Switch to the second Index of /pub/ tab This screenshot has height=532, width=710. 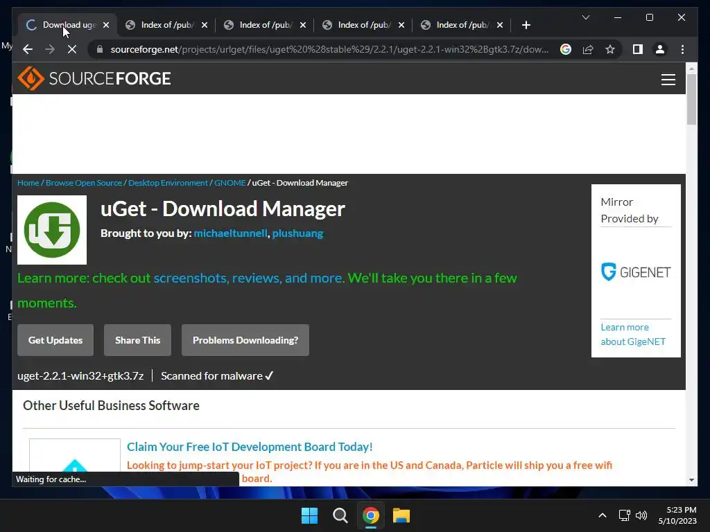tap(167, 25)
